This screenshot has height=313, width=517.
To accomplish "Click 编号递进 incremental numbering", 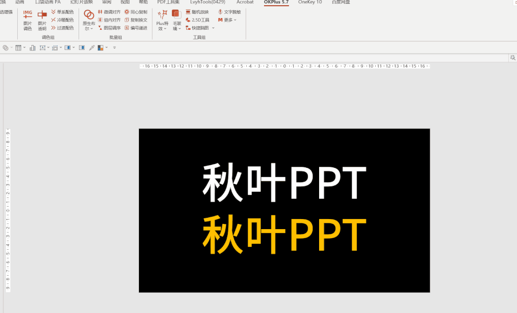I will [136, 28].
